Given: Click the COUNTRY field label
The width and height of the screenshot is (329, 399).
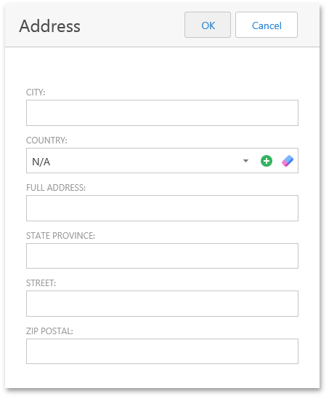Looking at the screenshot, I should coord(46,141).
